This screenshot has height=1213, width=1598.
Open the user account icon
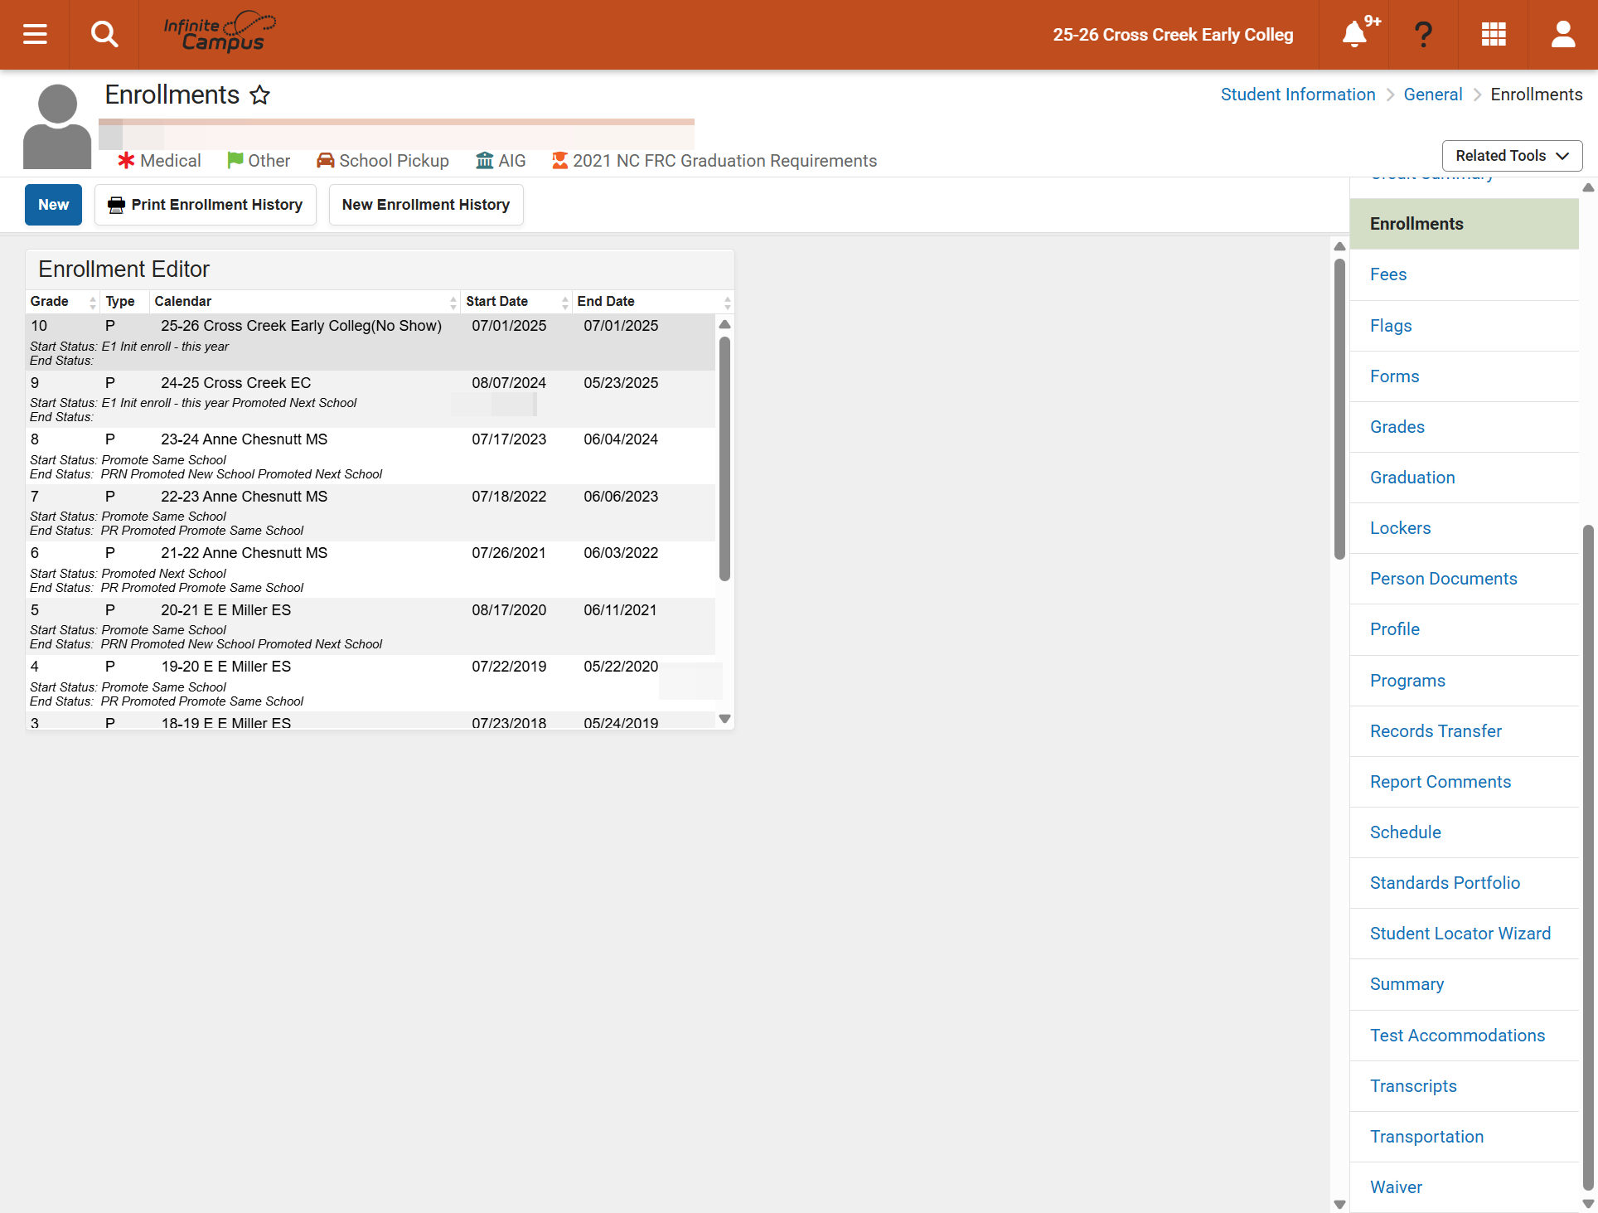point(1563,34)
